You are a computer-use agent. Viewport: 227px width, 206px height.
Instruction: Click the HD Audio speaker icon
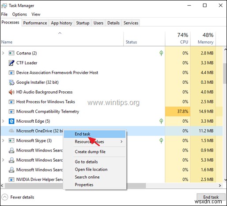click(x=11, y=92)
